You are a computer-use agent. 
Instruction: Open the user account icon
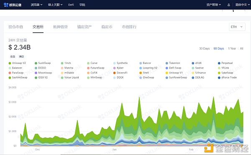click(x=228, y=5)
